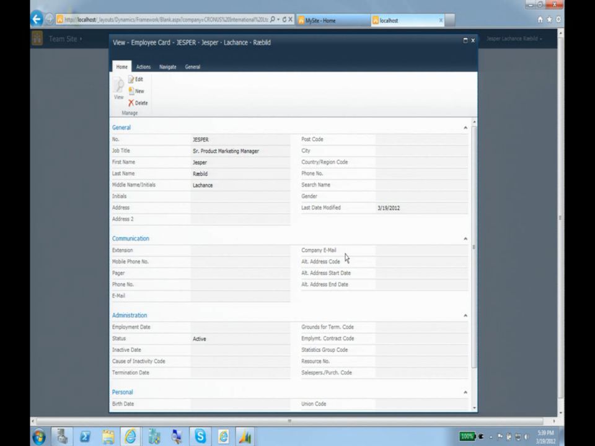Click the browser Forward arrow button
The width and height of the screenshot is (595, 446).
point(50,19)
